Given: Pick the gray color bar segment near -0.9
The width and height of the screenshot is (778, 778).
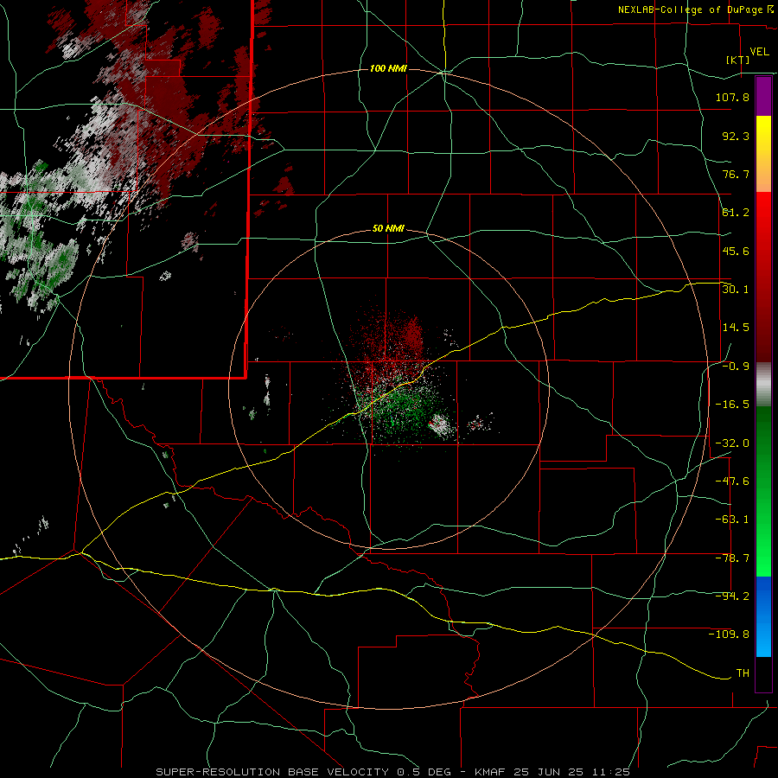Looking at the screenshot, I should [x=763, y=384].
